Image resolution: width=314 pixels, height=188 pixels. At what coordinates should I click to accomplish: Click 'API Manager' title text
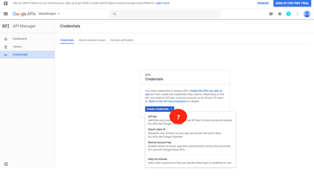[x=24, y=26]
